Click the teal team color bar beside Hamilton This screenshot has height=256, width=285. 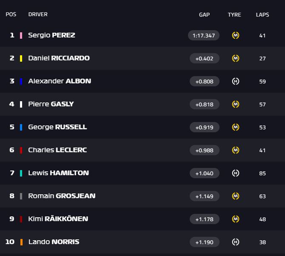click(21, 173)
